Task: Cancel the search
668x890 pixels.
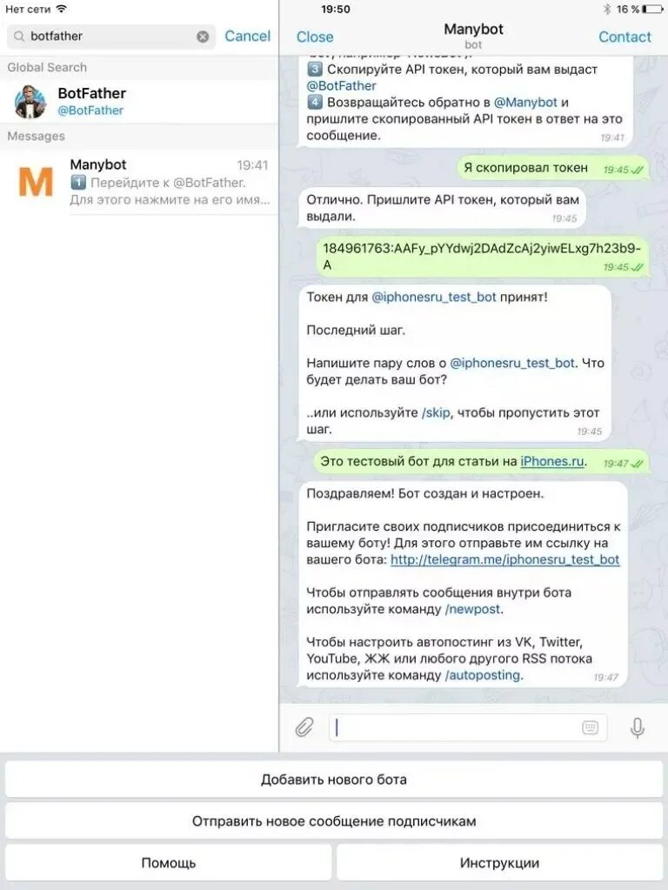Action: pyautogui.click(x=247, y=36)
